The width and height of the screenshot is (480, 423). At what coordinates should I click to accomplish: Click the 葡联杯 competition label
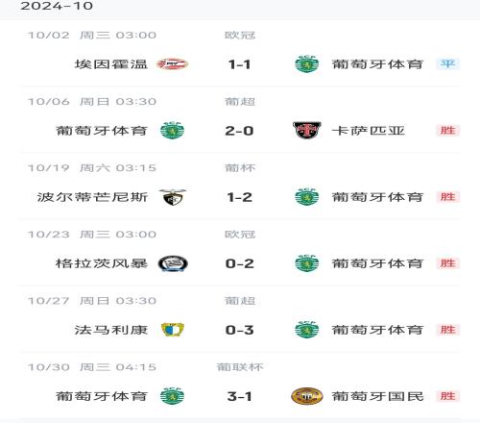pos(240,367)
